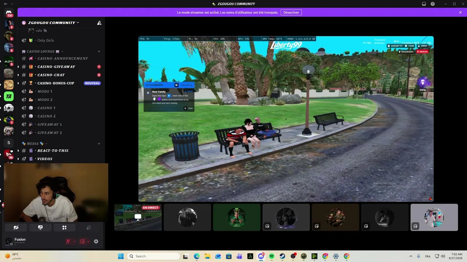Open microphone input options arrow
This screenshot has height=262, width=467.
(x=74, y=241)
